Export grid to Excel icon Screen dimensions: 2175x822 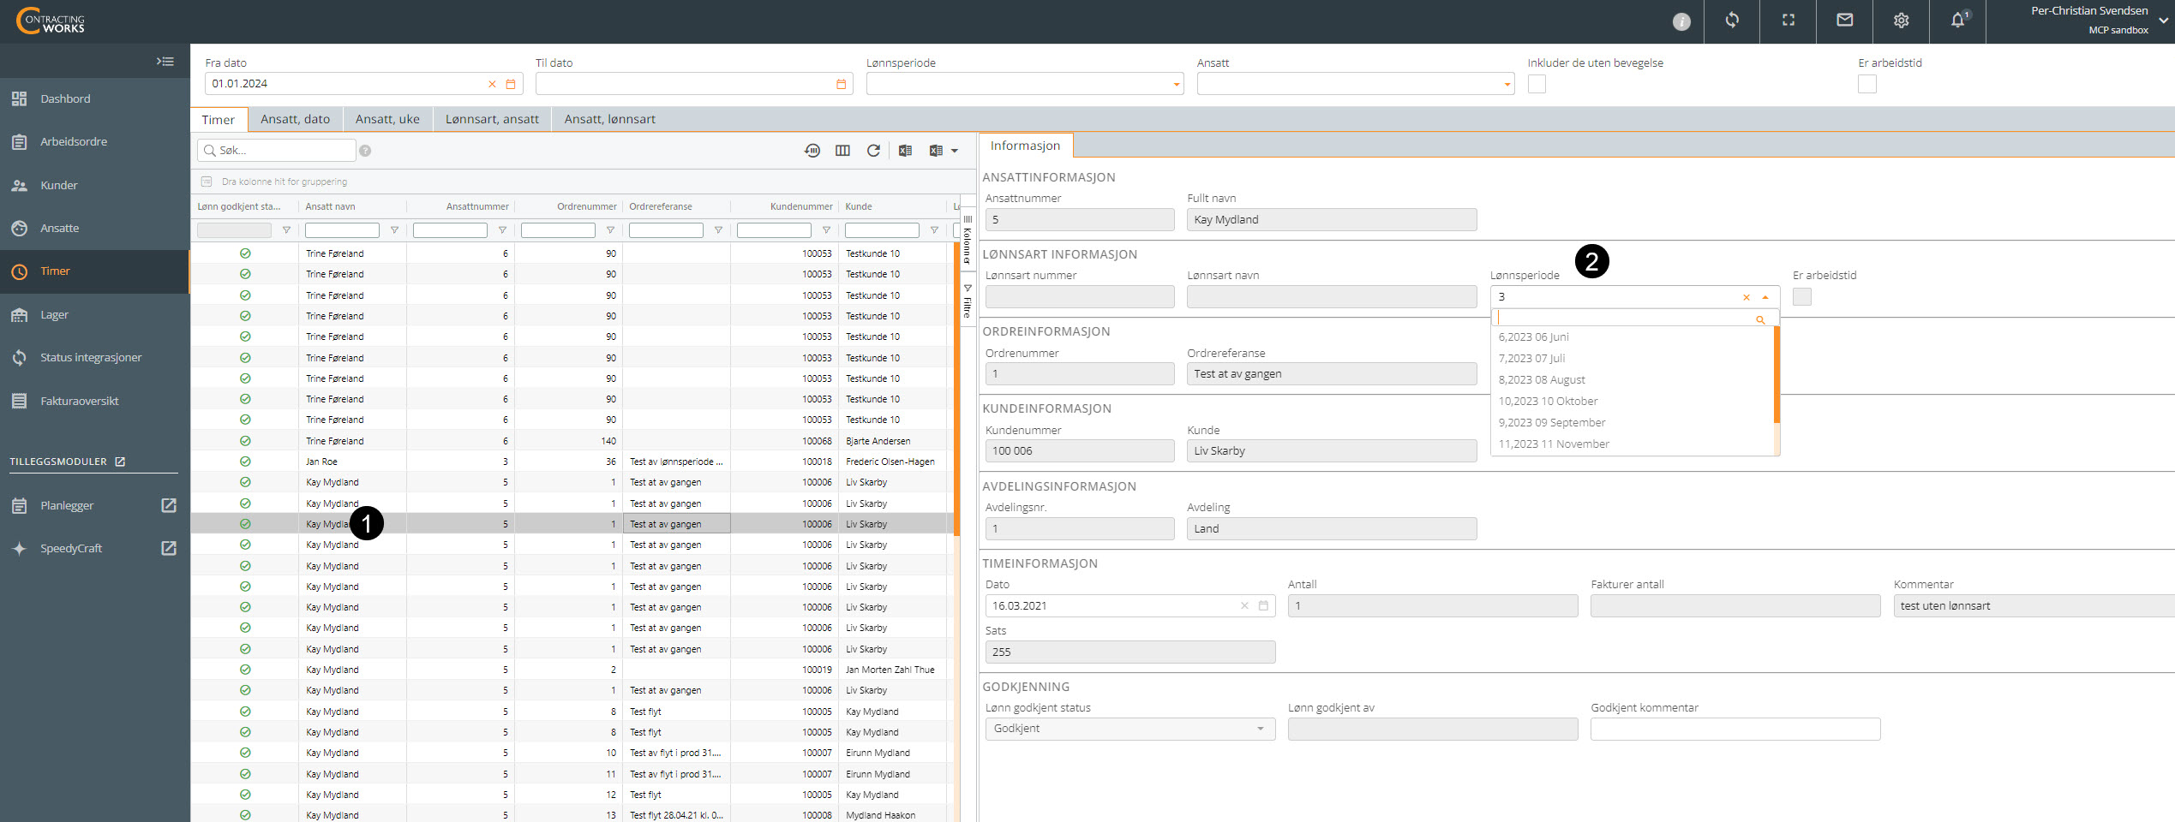pyautogui.click(x=905, y=151)
